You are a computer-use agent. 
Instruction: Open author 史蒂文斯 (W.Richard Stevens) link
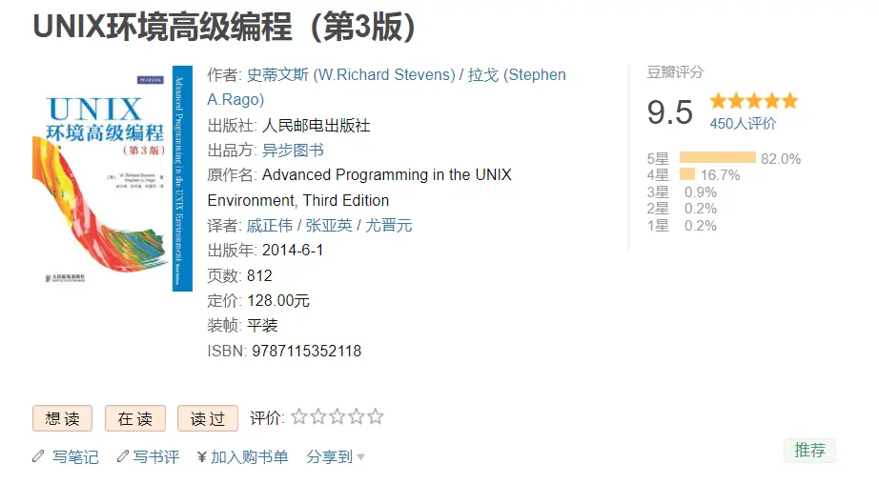click(x=351, y=74)
